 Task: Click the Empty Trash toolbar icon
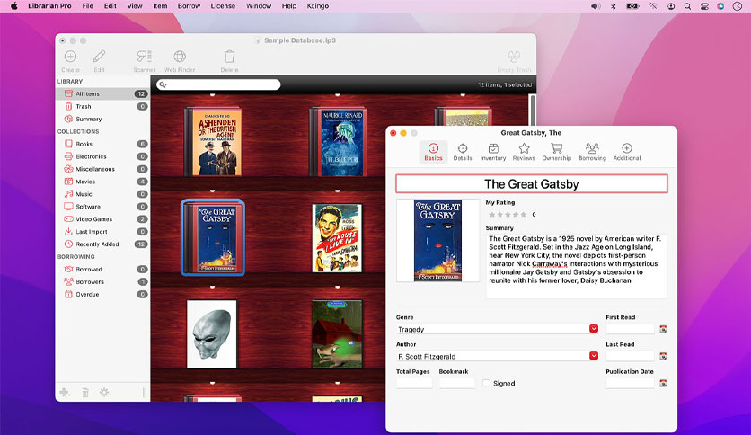[514, 57]
